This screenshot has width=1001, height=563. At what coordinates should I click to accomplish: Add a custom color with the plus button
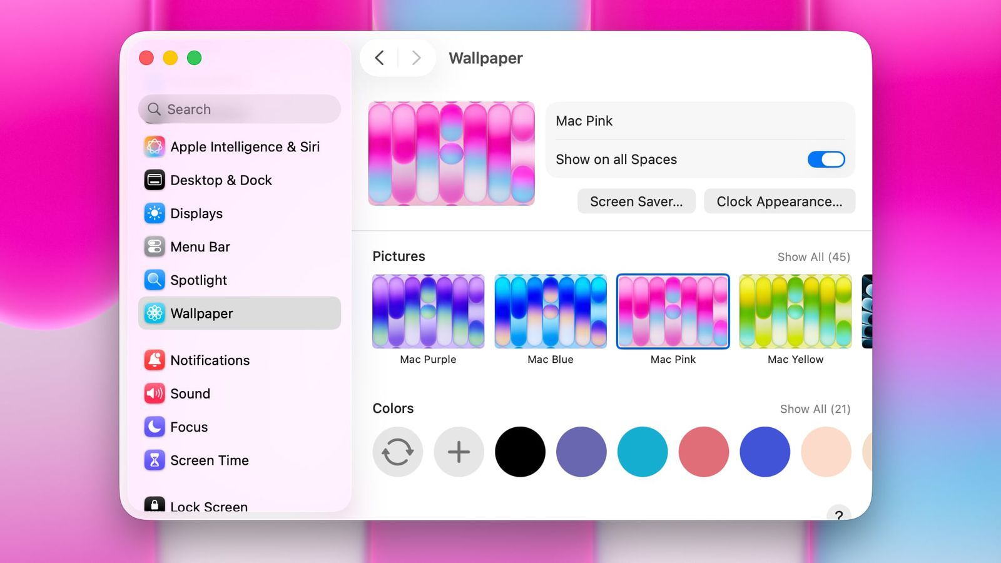click(459, 452)
